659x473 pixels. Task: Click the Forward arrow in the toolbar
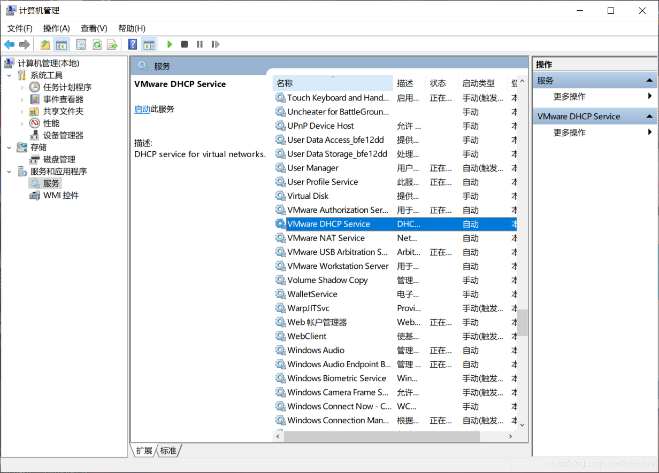coord(24,44)
